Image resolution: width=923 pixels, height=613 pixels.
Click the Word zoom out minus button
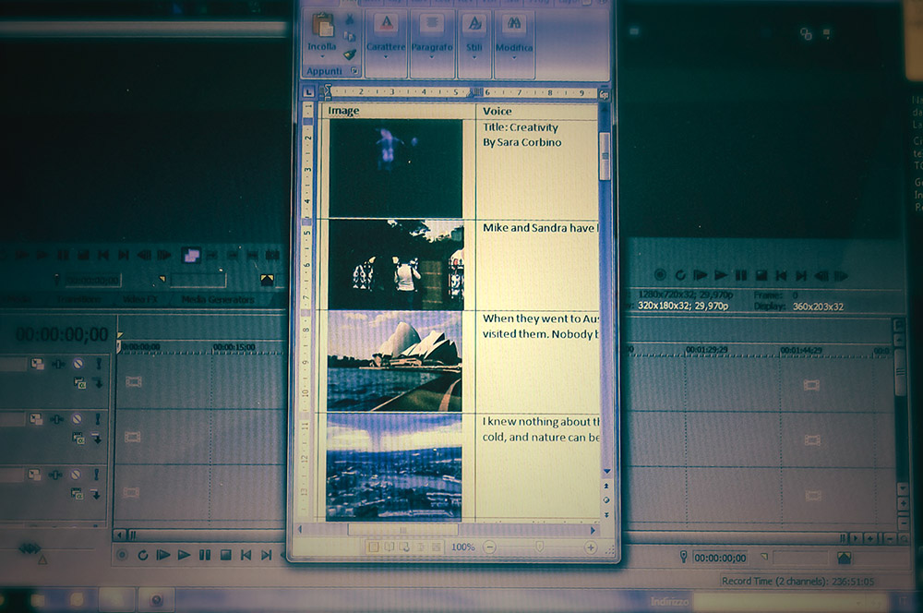[x=490, y=547]
